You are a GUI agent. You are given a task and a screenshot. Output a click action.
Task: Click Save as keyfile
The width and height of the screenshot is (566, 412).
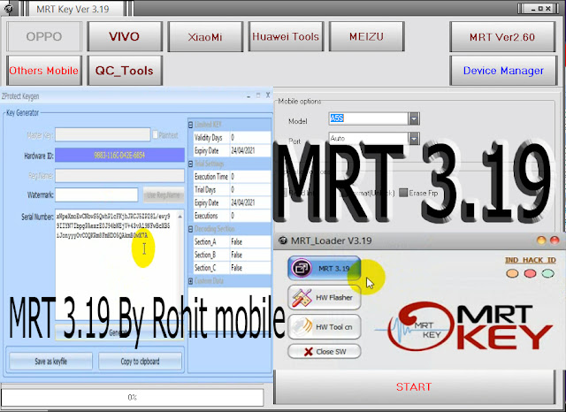51,361
